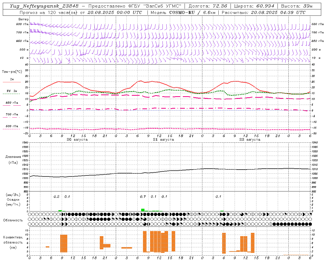Select the '20 августа' date label
The image size is (325, 260).
[x=77, y=140]
